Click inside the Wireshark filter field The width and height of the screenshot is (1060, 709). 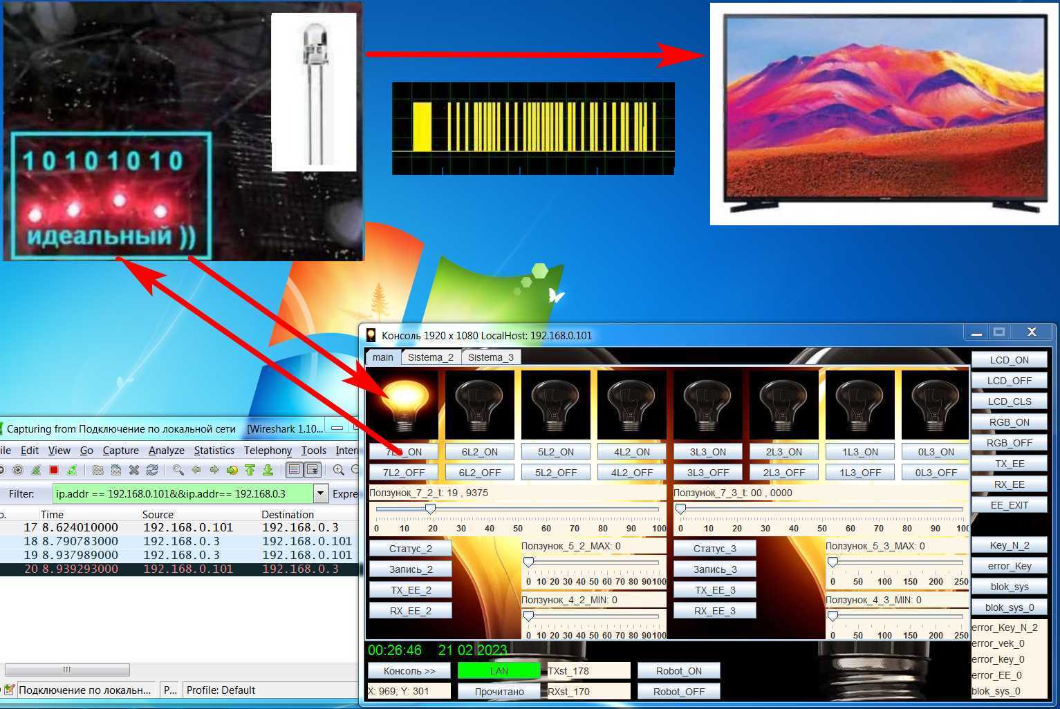click(x=183, y=493)
